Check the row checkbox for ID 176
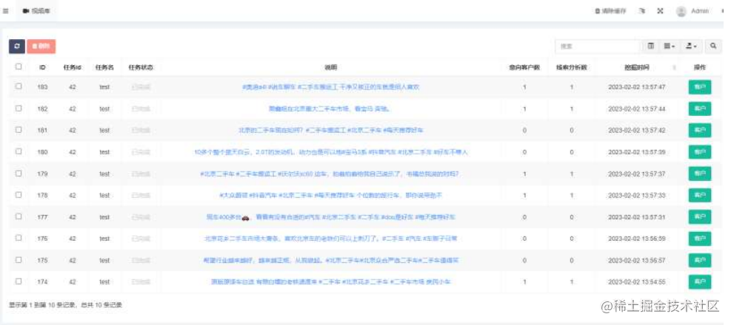 (19, 238)
